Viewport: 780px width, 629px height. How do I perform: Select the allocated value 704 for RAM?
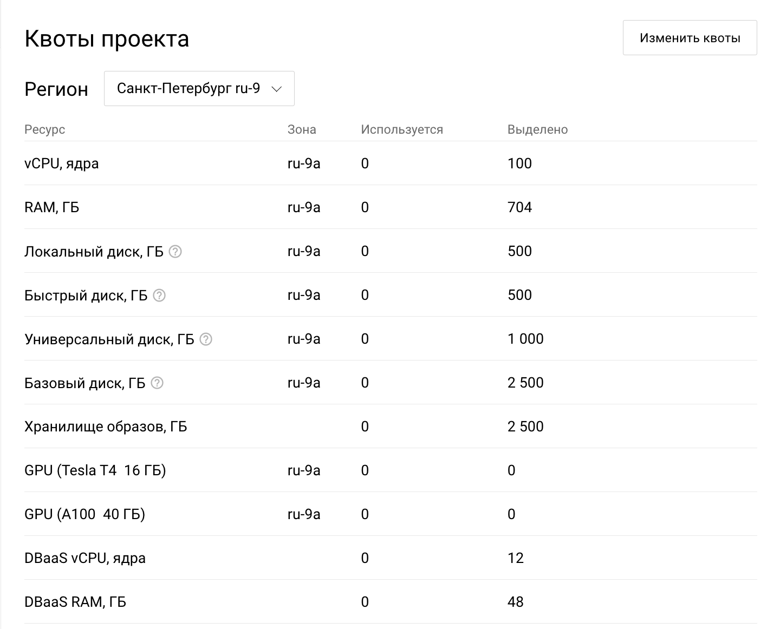pyautogui.click(x=519, y=207)
